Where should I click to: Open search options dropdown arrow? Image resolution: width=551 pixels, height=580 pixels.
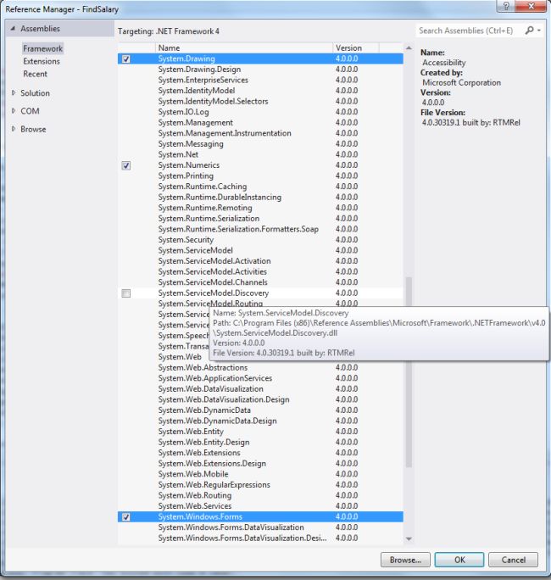click(x=539, y=31)
